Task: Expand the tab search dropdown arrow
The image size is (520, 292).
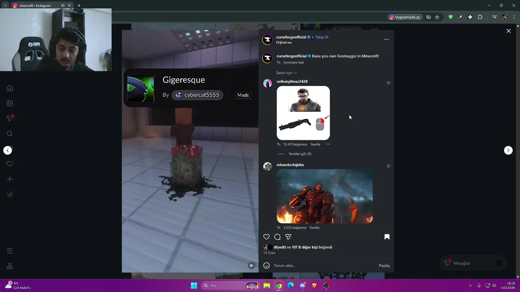Action: [5, 6]
